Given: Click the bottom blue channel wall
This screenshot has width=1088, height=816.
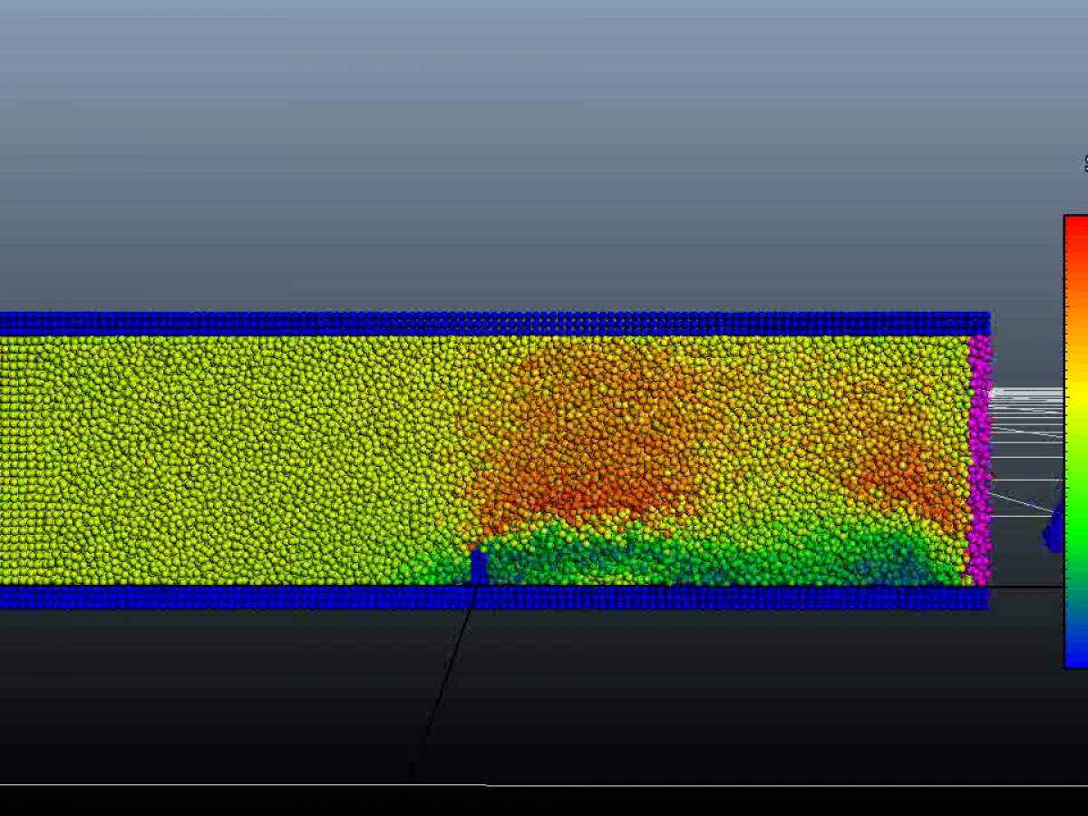Looking at the screenshot, I should (490, 597).
